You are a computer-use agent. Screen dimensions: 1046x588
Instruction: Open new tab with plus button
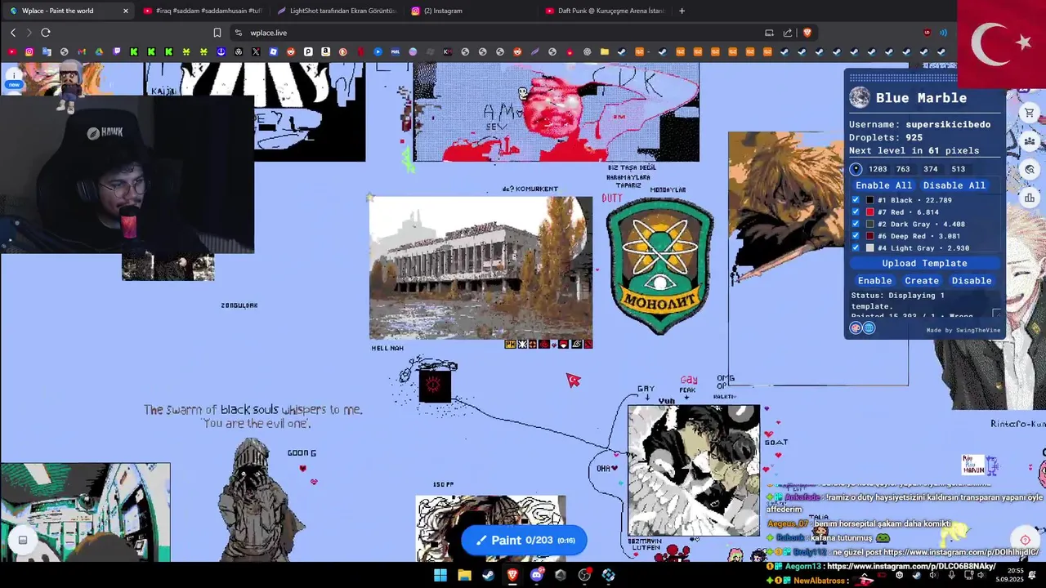(682, 11)
